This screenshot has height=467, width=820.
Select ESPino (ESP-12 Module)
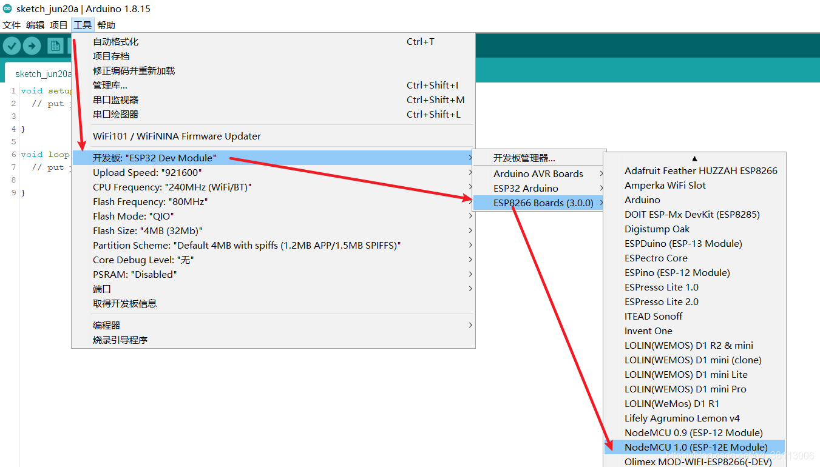694,273
